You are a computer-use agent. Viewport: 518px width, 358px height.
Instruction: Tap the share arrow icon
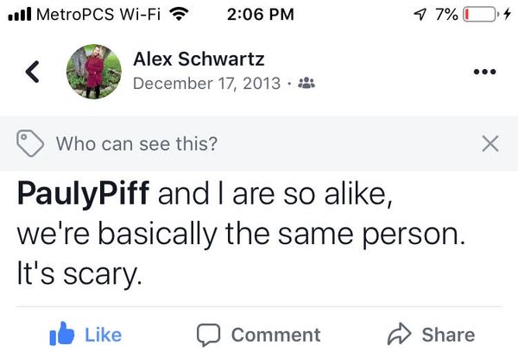[x=401, y=335]
